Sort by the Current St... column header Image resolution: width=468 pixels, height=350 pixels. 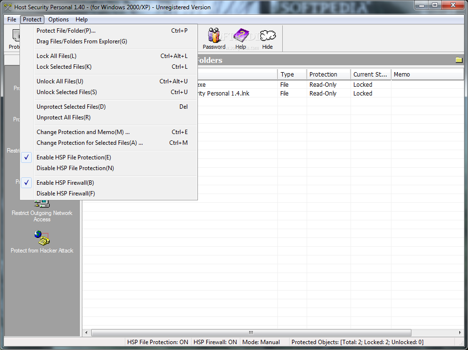(x=371, y=75)
